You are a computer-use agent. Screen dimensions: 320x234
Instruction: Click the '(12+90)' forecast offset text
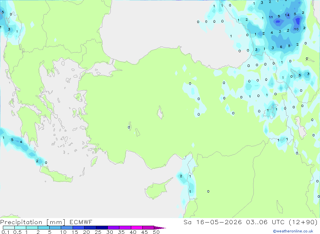(x=303, y=222)
